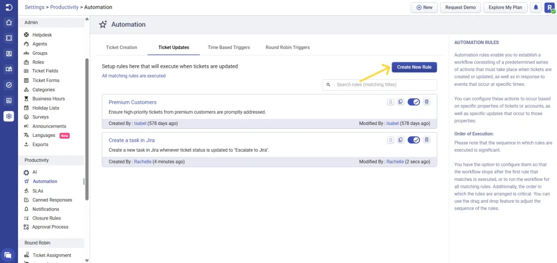This screenshot has width=557, height=263.
Task: Click creator Isabel link in Created By
Action: click(140, 123)
